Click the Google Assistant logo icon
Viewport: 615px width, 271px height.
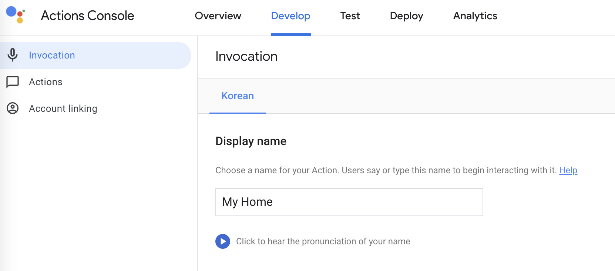coord(16,15)
